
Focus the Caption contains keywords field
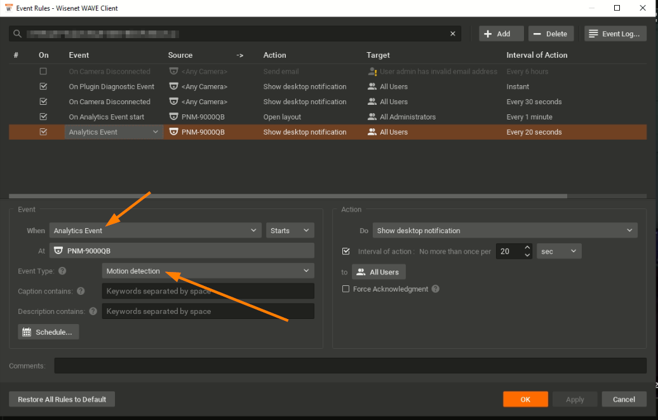click(x=208, y=291)
